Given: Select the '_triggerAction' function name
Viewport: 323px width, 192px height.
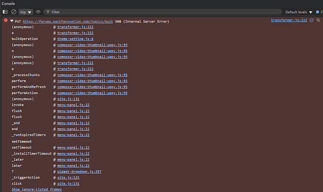Looking at the screenshot, I should pyautogui.click(x=26, y=178).
